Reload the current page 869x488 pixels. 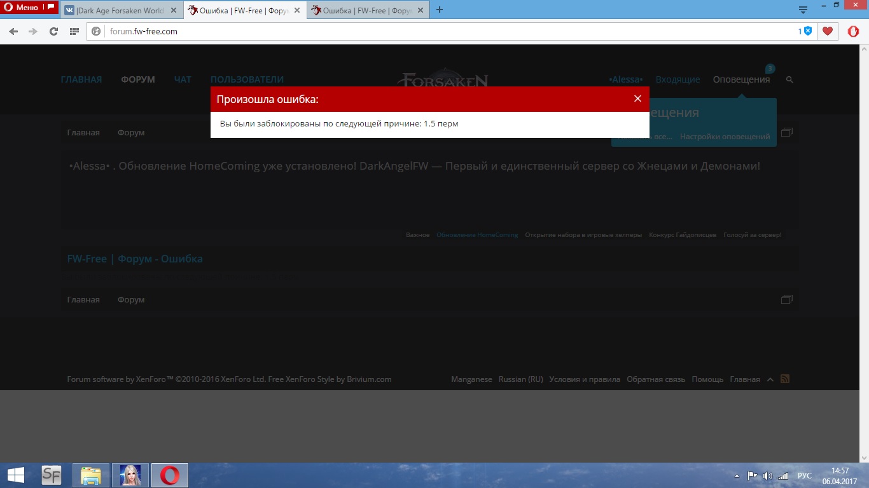pyautogui.click(x=54, y=31)
